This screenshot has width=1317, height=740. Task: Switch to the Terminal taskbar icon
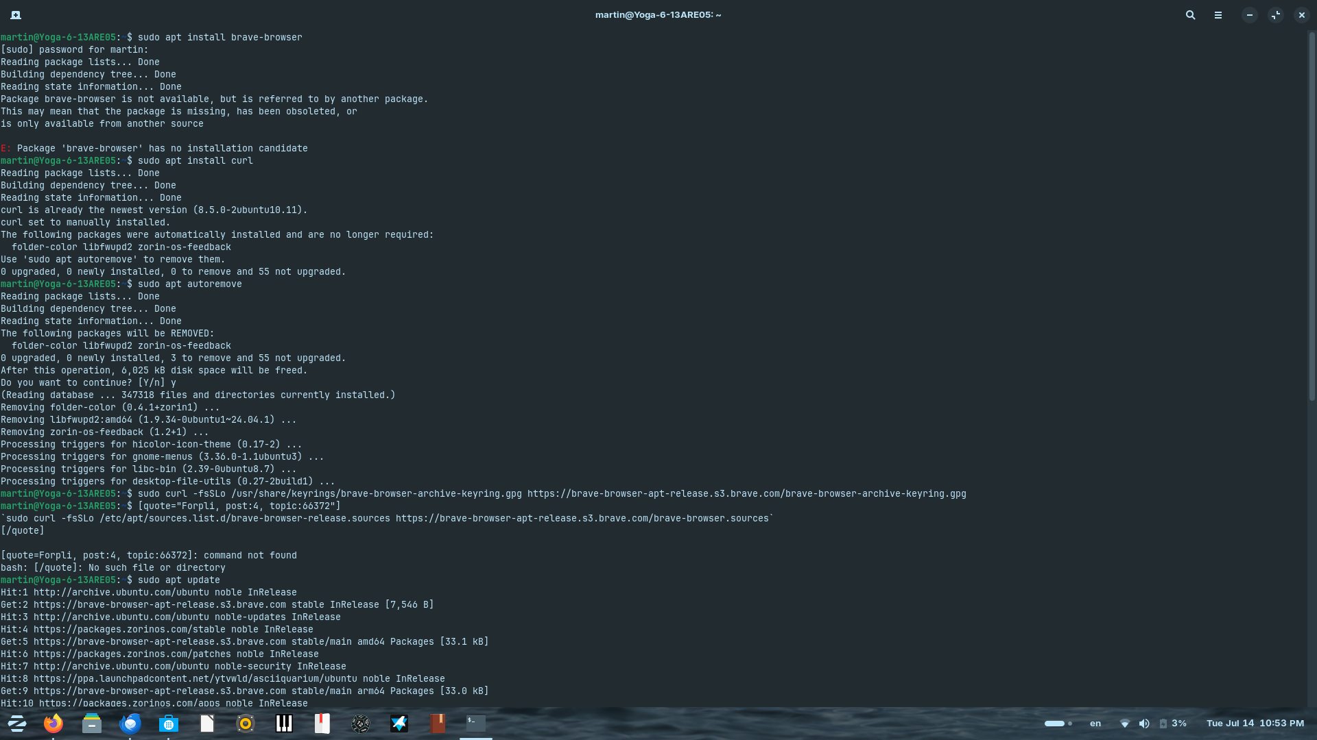pyautogui.click(x=476, y=723)
